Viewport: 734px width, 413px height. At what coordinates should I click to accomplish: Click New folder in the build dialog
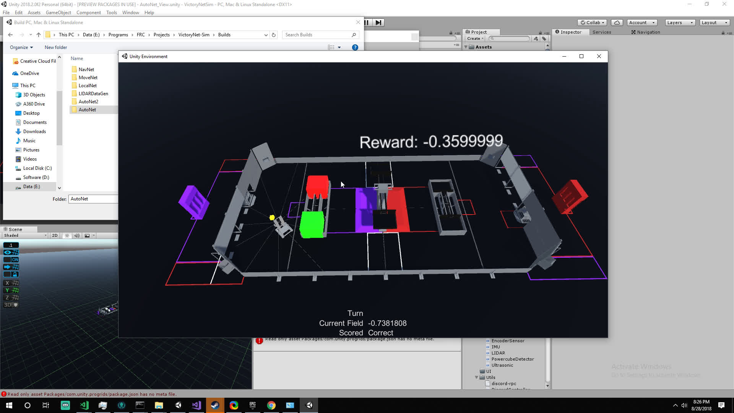pyautogui.click(x=56, y=47)
